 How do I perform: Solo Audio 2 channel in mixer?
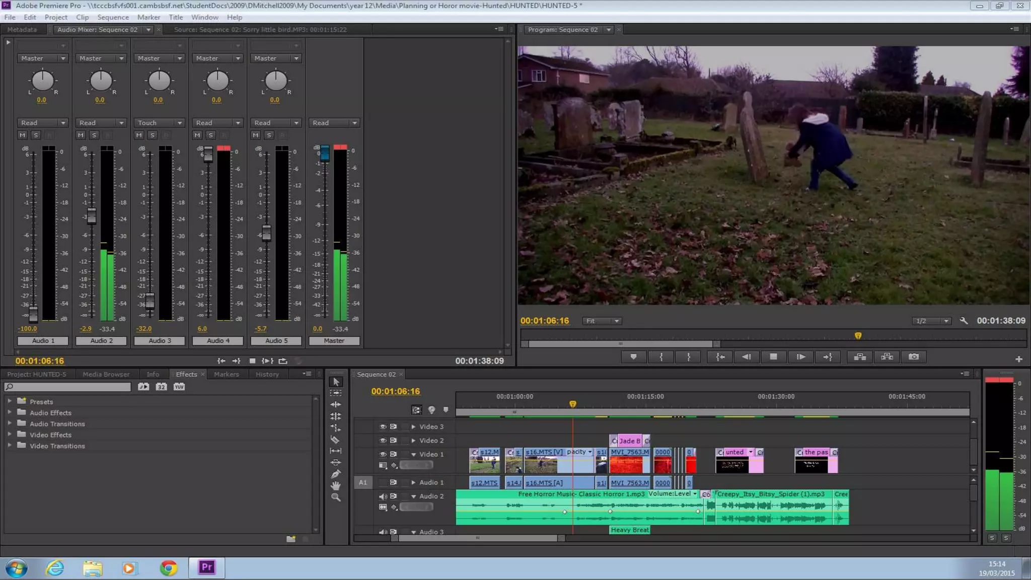pos(94,135)
